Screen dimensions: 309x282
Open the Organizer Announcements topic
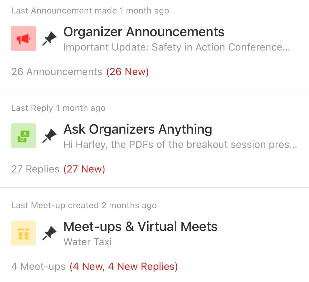coord(144,32)
